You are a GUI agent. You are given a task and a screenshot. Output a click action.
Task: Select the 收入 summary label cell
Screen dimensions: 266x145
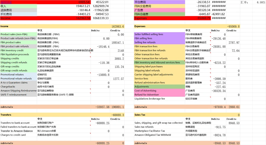19,6
